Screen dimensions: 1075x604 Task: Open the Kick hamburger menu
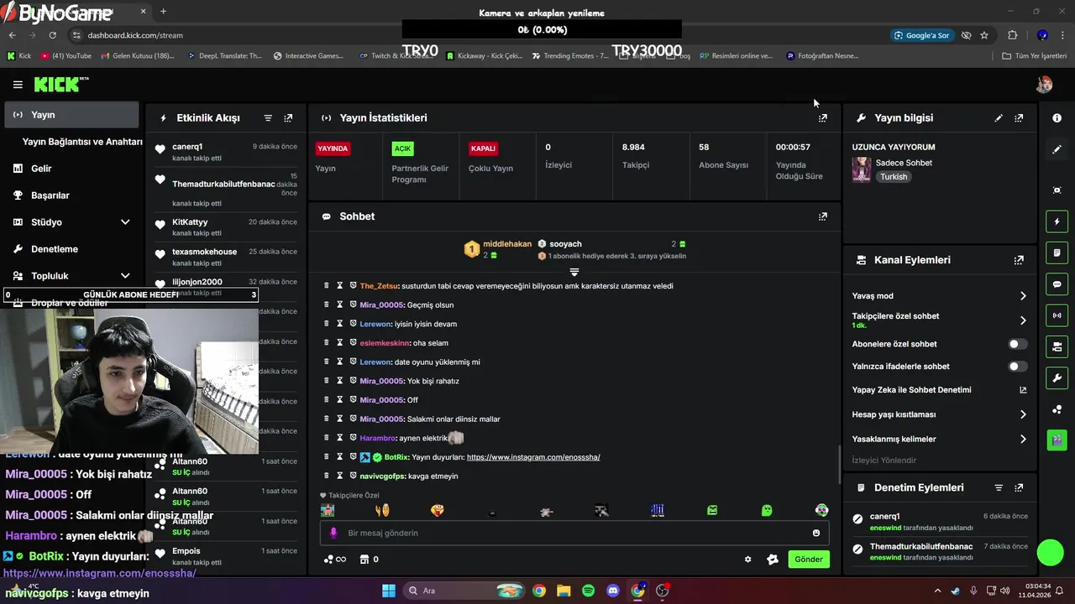(18, 85)
